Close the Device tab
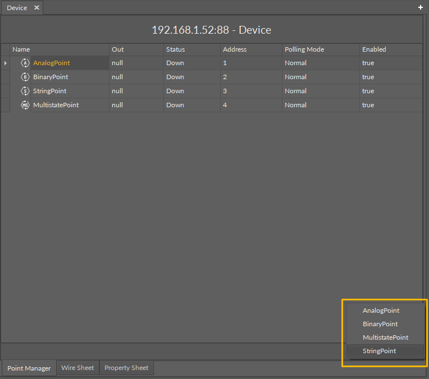This screenshot has width=429, height=379. (x=36, y=8)
